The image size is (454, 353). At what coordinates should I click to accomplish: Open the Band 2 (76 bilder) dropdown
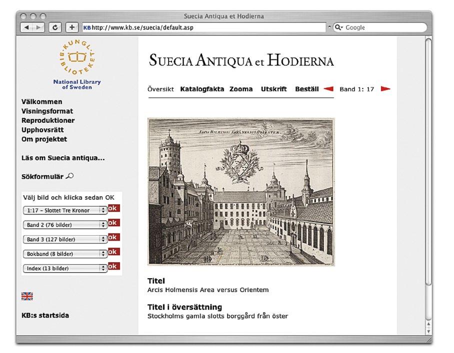65,225
